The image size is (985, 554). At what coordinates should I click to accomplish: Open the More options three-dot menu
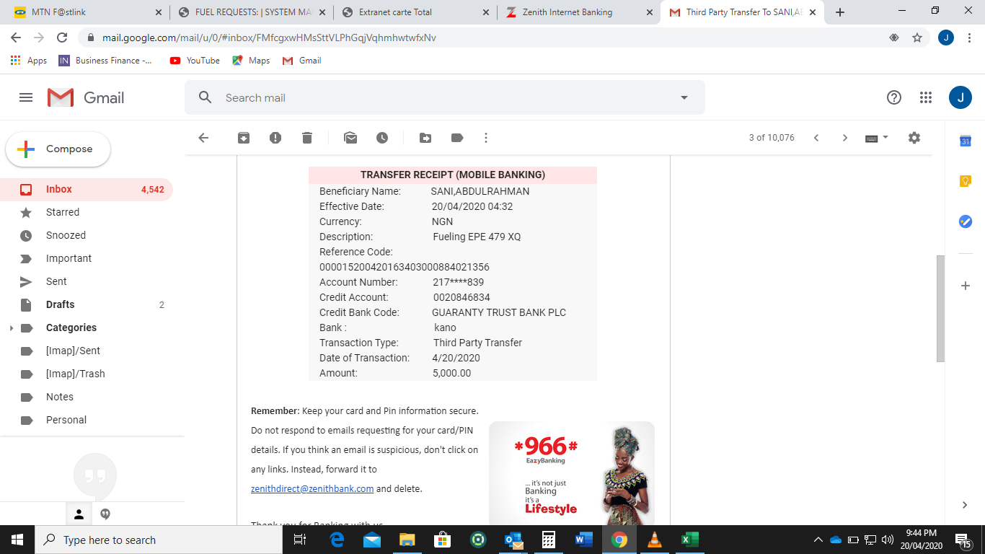[486, 138]
